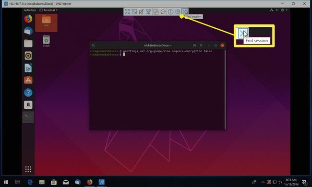Open Thunderbird from Windows taskbar

78,182
